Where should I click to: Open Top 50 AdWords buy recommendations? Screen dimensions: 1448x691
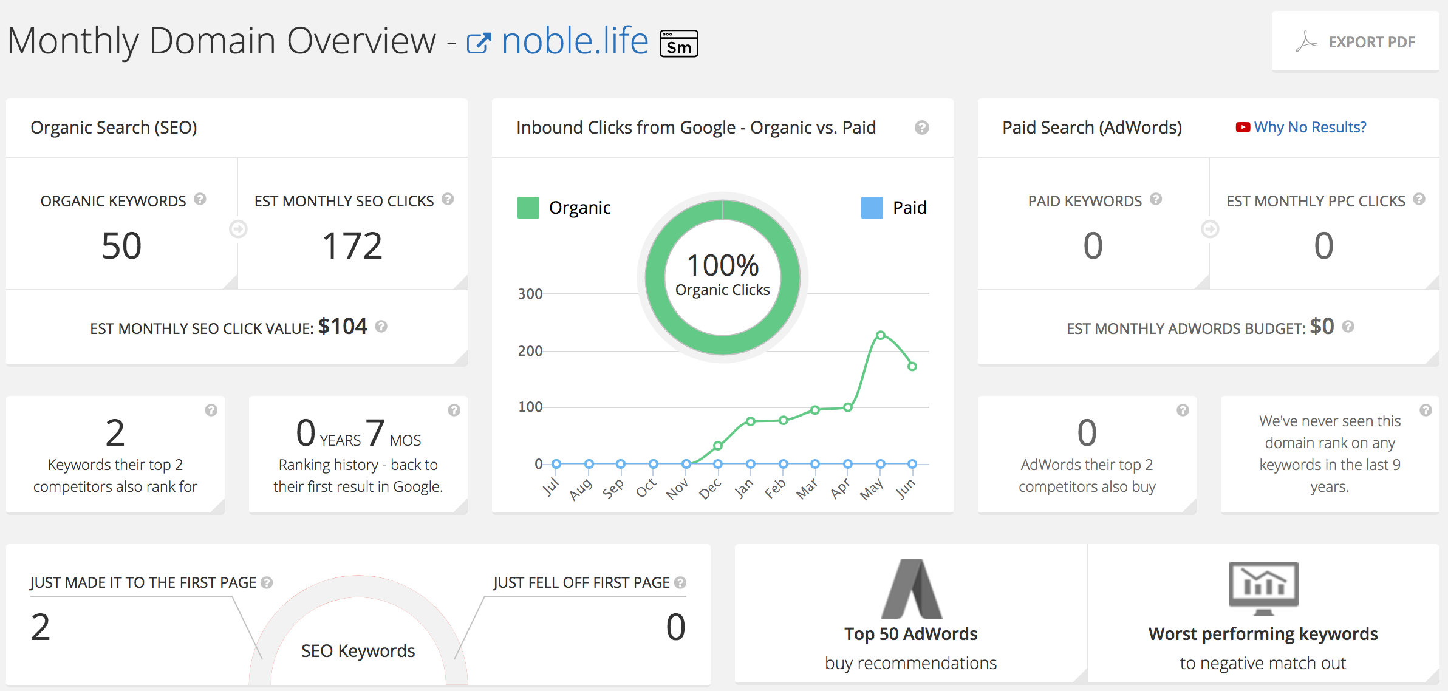(x=911, y=613)
